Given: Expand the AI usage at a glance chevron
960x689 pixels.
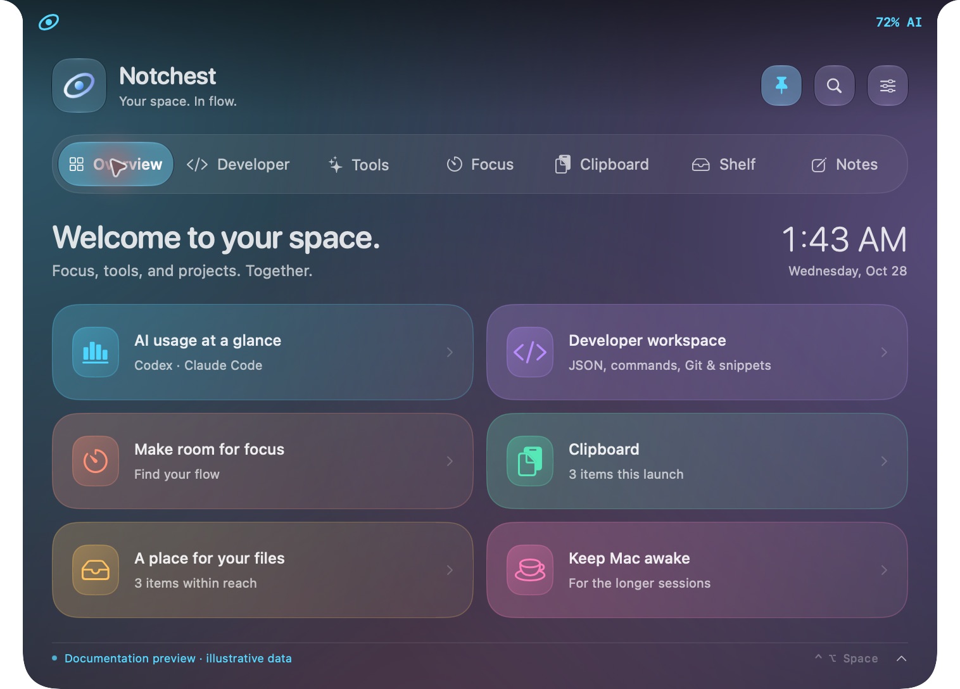Looking at the screenshot, I should 450,352.
